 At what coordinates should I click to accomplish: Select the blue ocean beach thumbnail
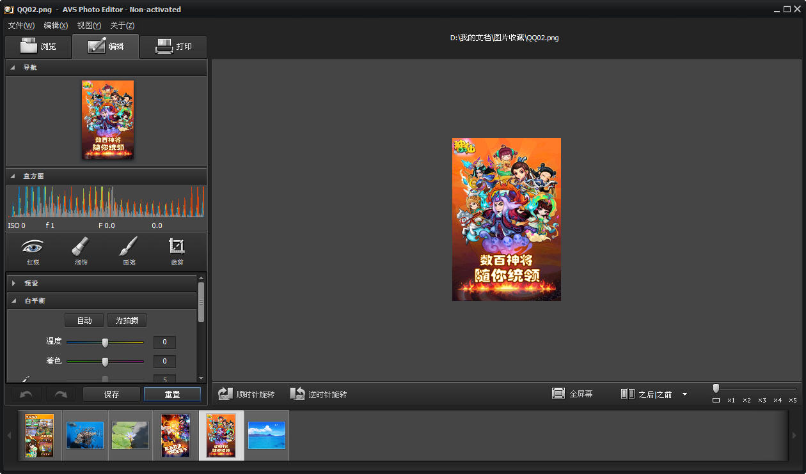click(x=266, y=435)
